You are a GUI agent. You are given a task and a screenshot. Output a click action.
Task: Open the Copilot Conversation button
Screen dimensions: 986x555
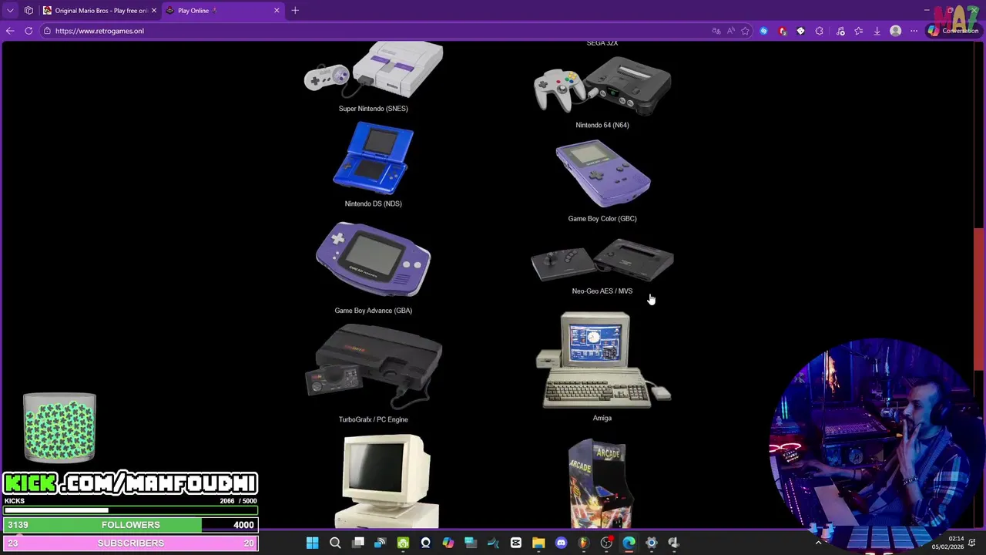point(953,31)
